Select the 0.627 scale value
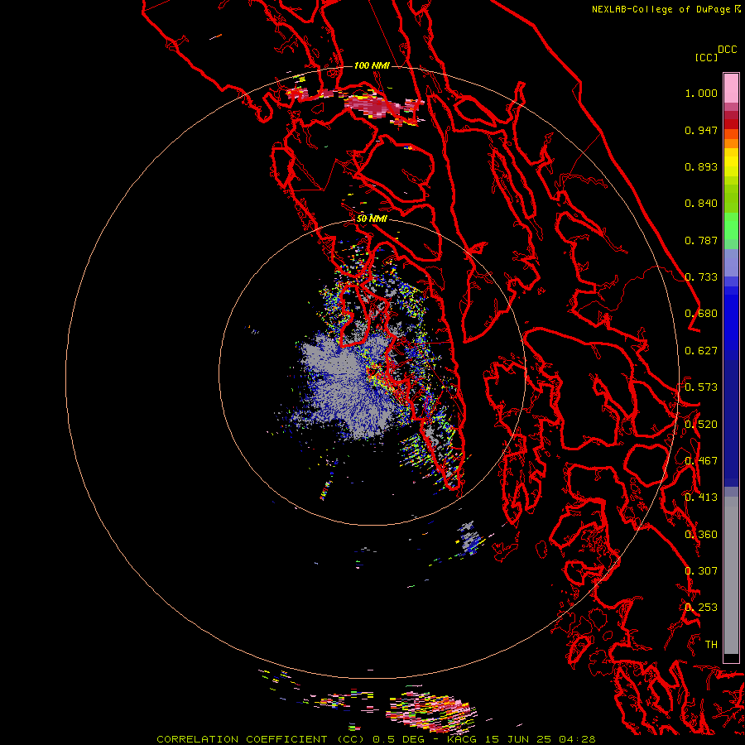745x745 pixels. pos(701,351)
